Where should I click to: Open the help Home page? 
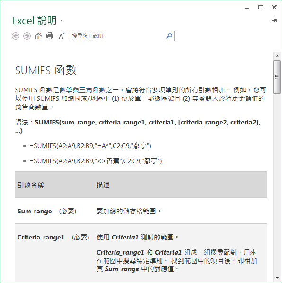click(38, 36)
